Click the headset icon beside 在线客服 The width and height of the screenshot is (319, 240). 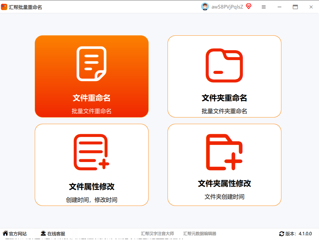pyautogui.click(x=43, y=233)
